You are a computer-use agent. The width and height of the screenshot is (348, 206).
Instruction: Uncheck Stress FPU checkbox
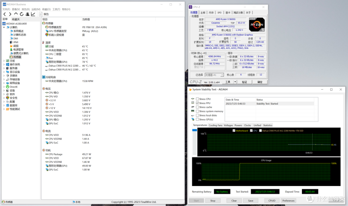click(x=197, y=103)
